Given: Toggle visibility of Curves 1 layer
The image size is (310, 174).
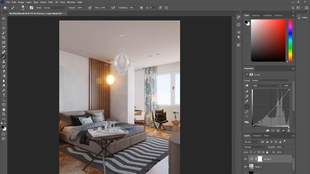Looking at the screenshot, I should [x=246, y=159].
